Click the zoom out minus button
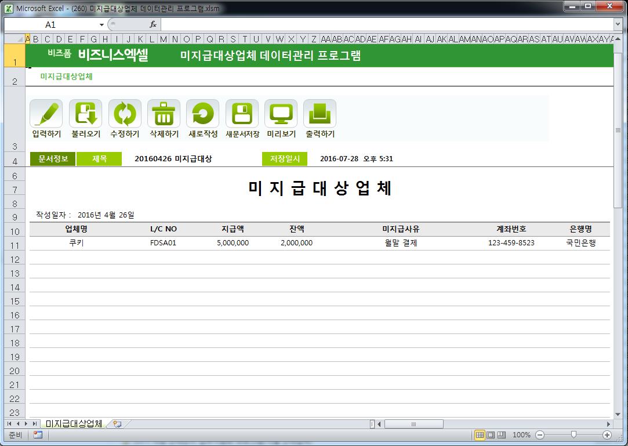The image size is (628, 446). 540,435
